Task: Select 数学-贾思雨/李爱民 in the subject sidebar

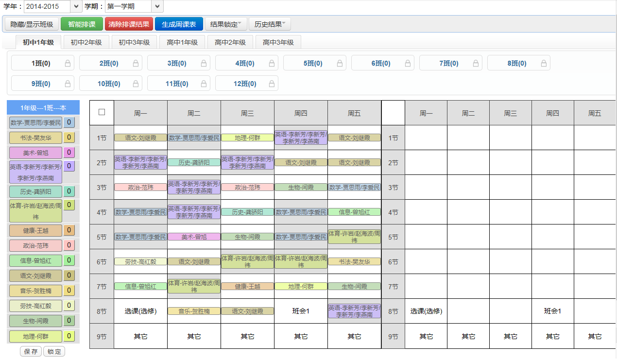Action: click(x=35, y=122)
